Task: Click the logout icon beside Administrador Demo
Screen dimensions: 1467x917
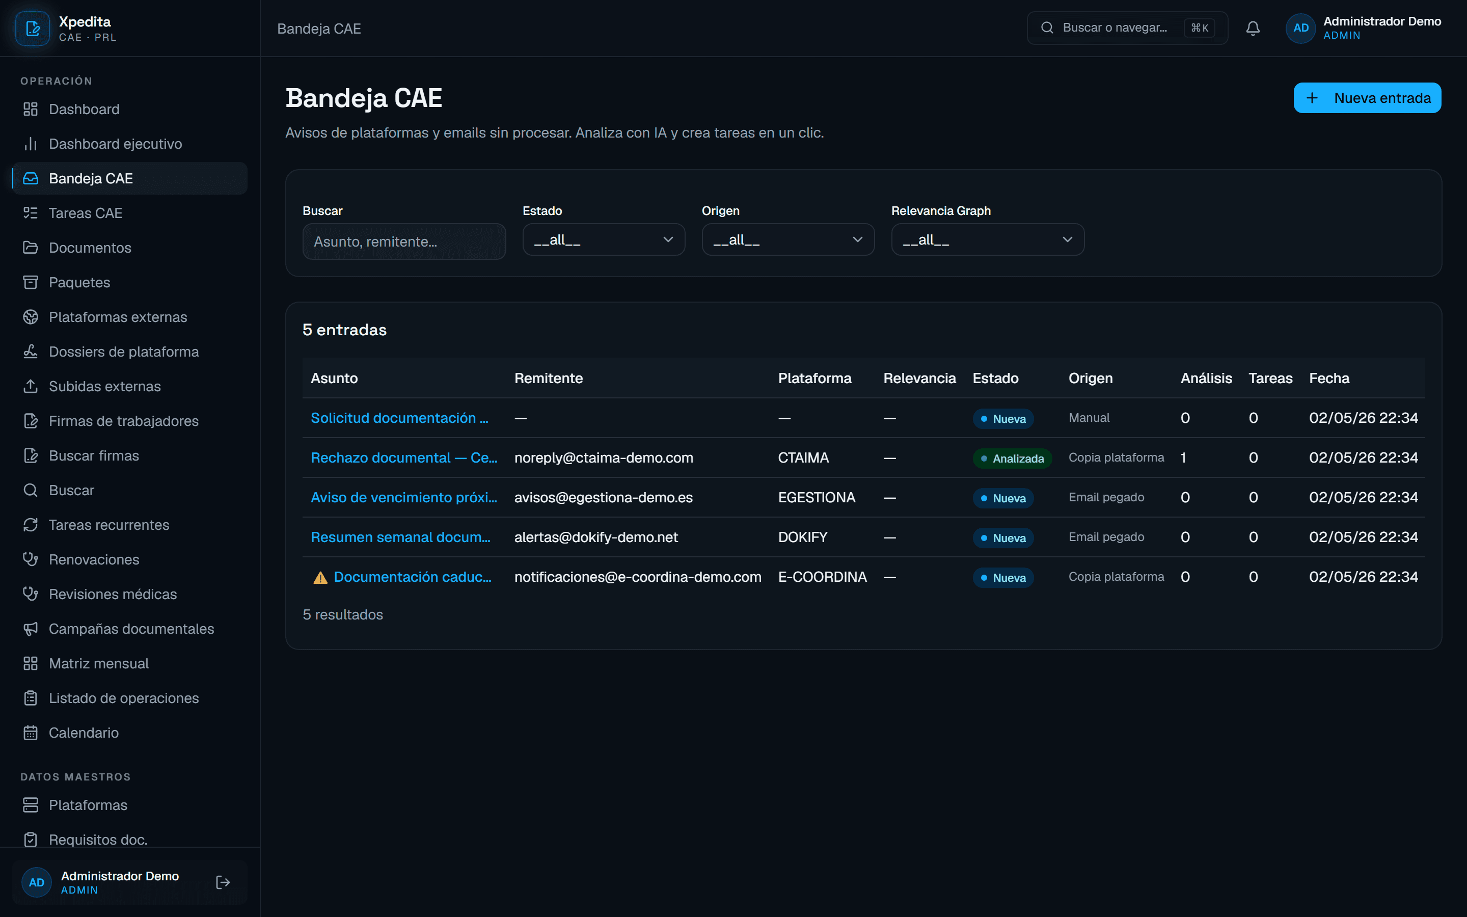Action: 223,882
